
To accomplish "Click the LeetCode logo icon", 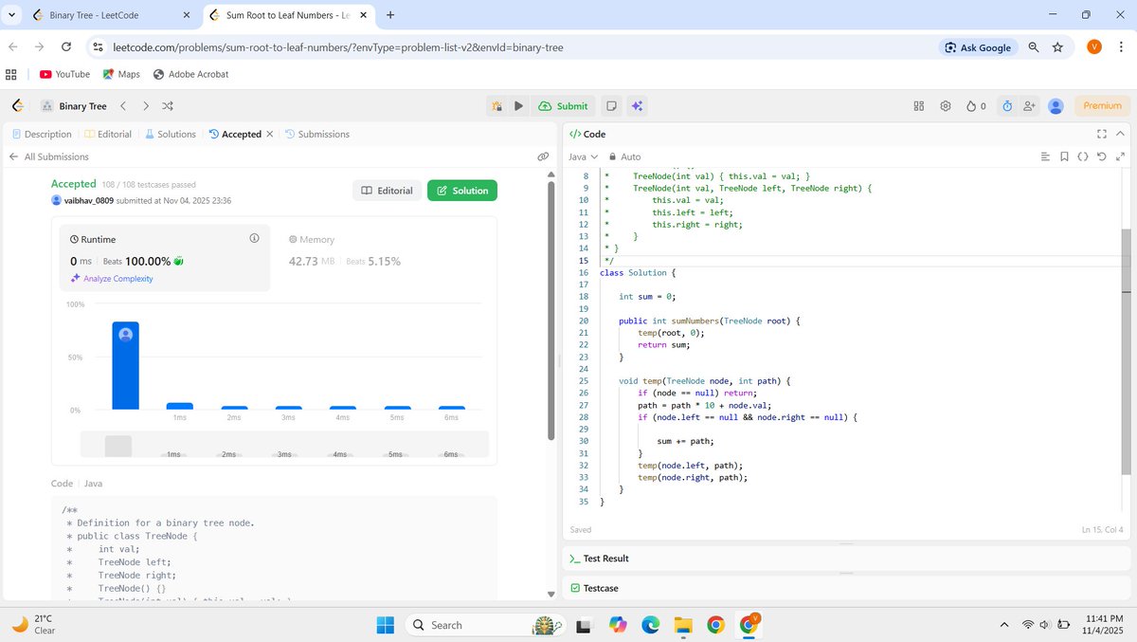I will point(17,106).
